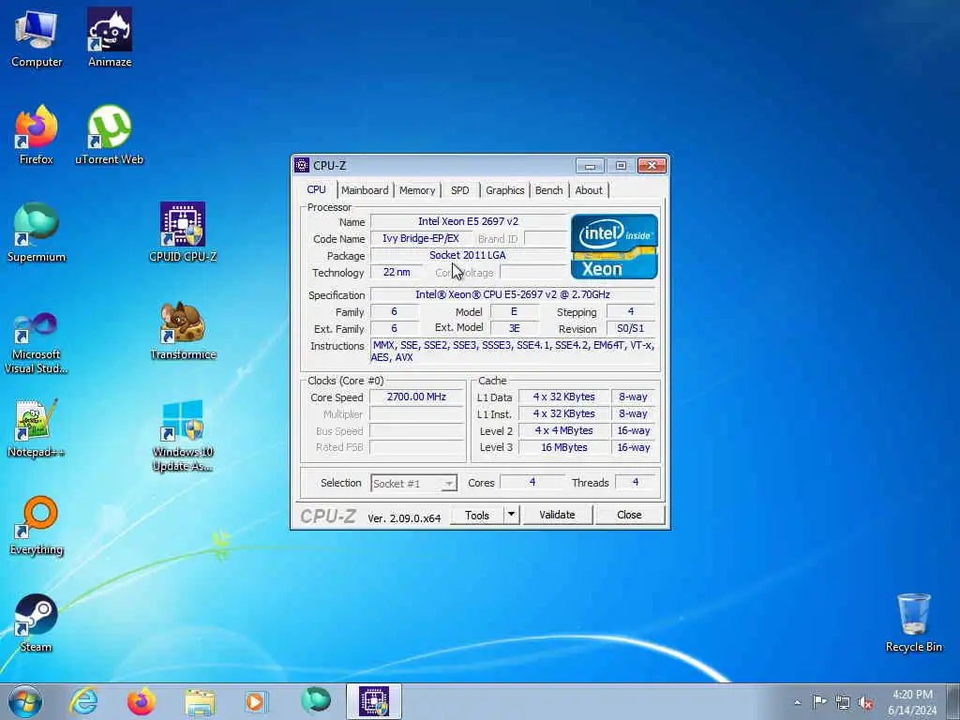Screen dimensions: 960x720
Task: Click the Threads count value
Action: pyautogui.click(x=635, y=483)
